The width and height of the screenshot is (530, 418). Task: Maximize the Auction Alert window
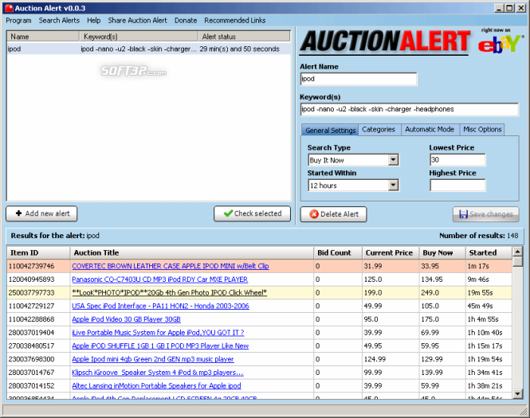tap(509, 8)
